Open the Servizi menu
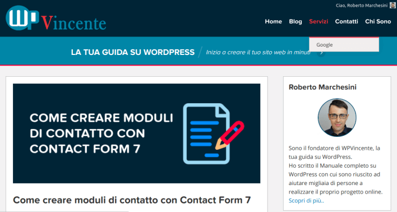The image size is (397, 212). 318,21
